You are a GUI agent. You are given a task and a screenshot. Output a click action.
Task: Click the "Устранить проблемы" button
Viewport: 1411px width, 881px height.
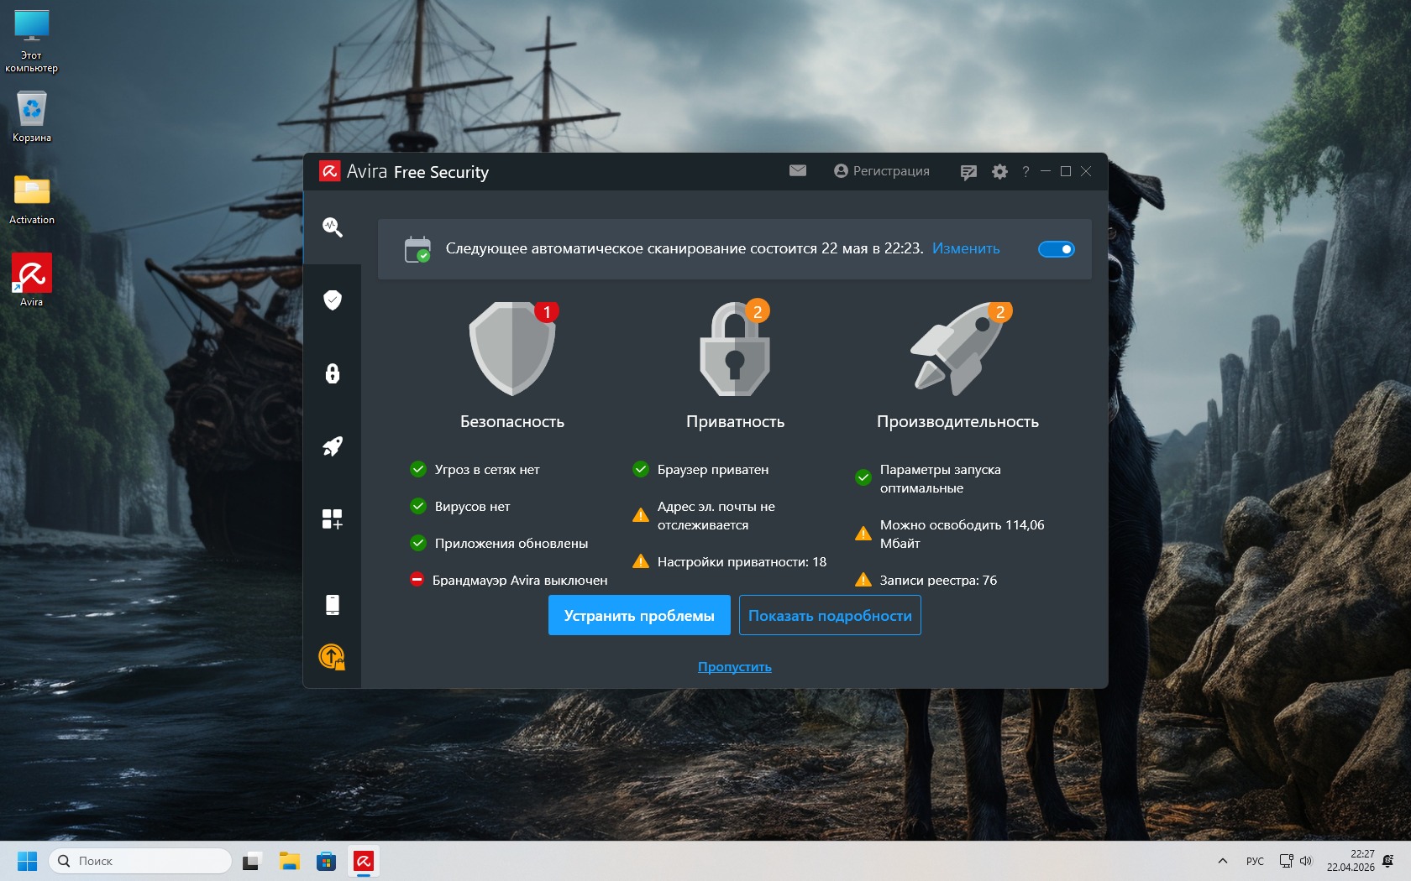point(639,616)
